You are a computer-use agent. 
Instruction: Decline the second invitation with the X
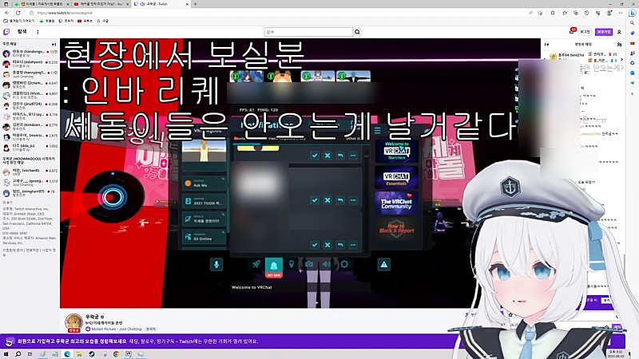(x=327, y=200)
